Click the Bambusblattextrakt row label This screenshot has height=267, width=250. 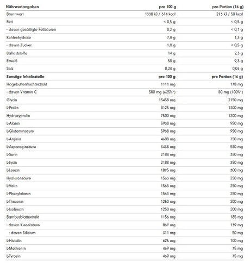23,217
